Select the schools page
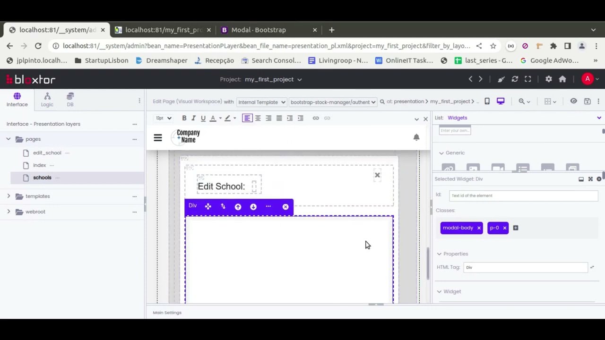Screen dimensions: 605x340 [42, 178]
